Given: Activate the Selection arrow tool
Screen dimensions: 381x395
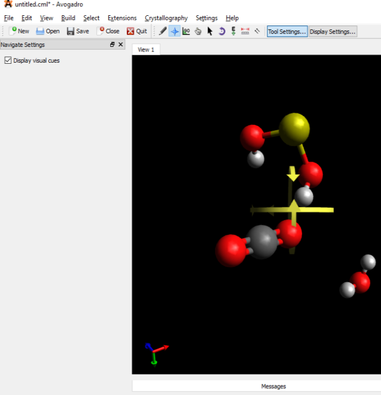Looking at the screenshot, I should [210, 32].
